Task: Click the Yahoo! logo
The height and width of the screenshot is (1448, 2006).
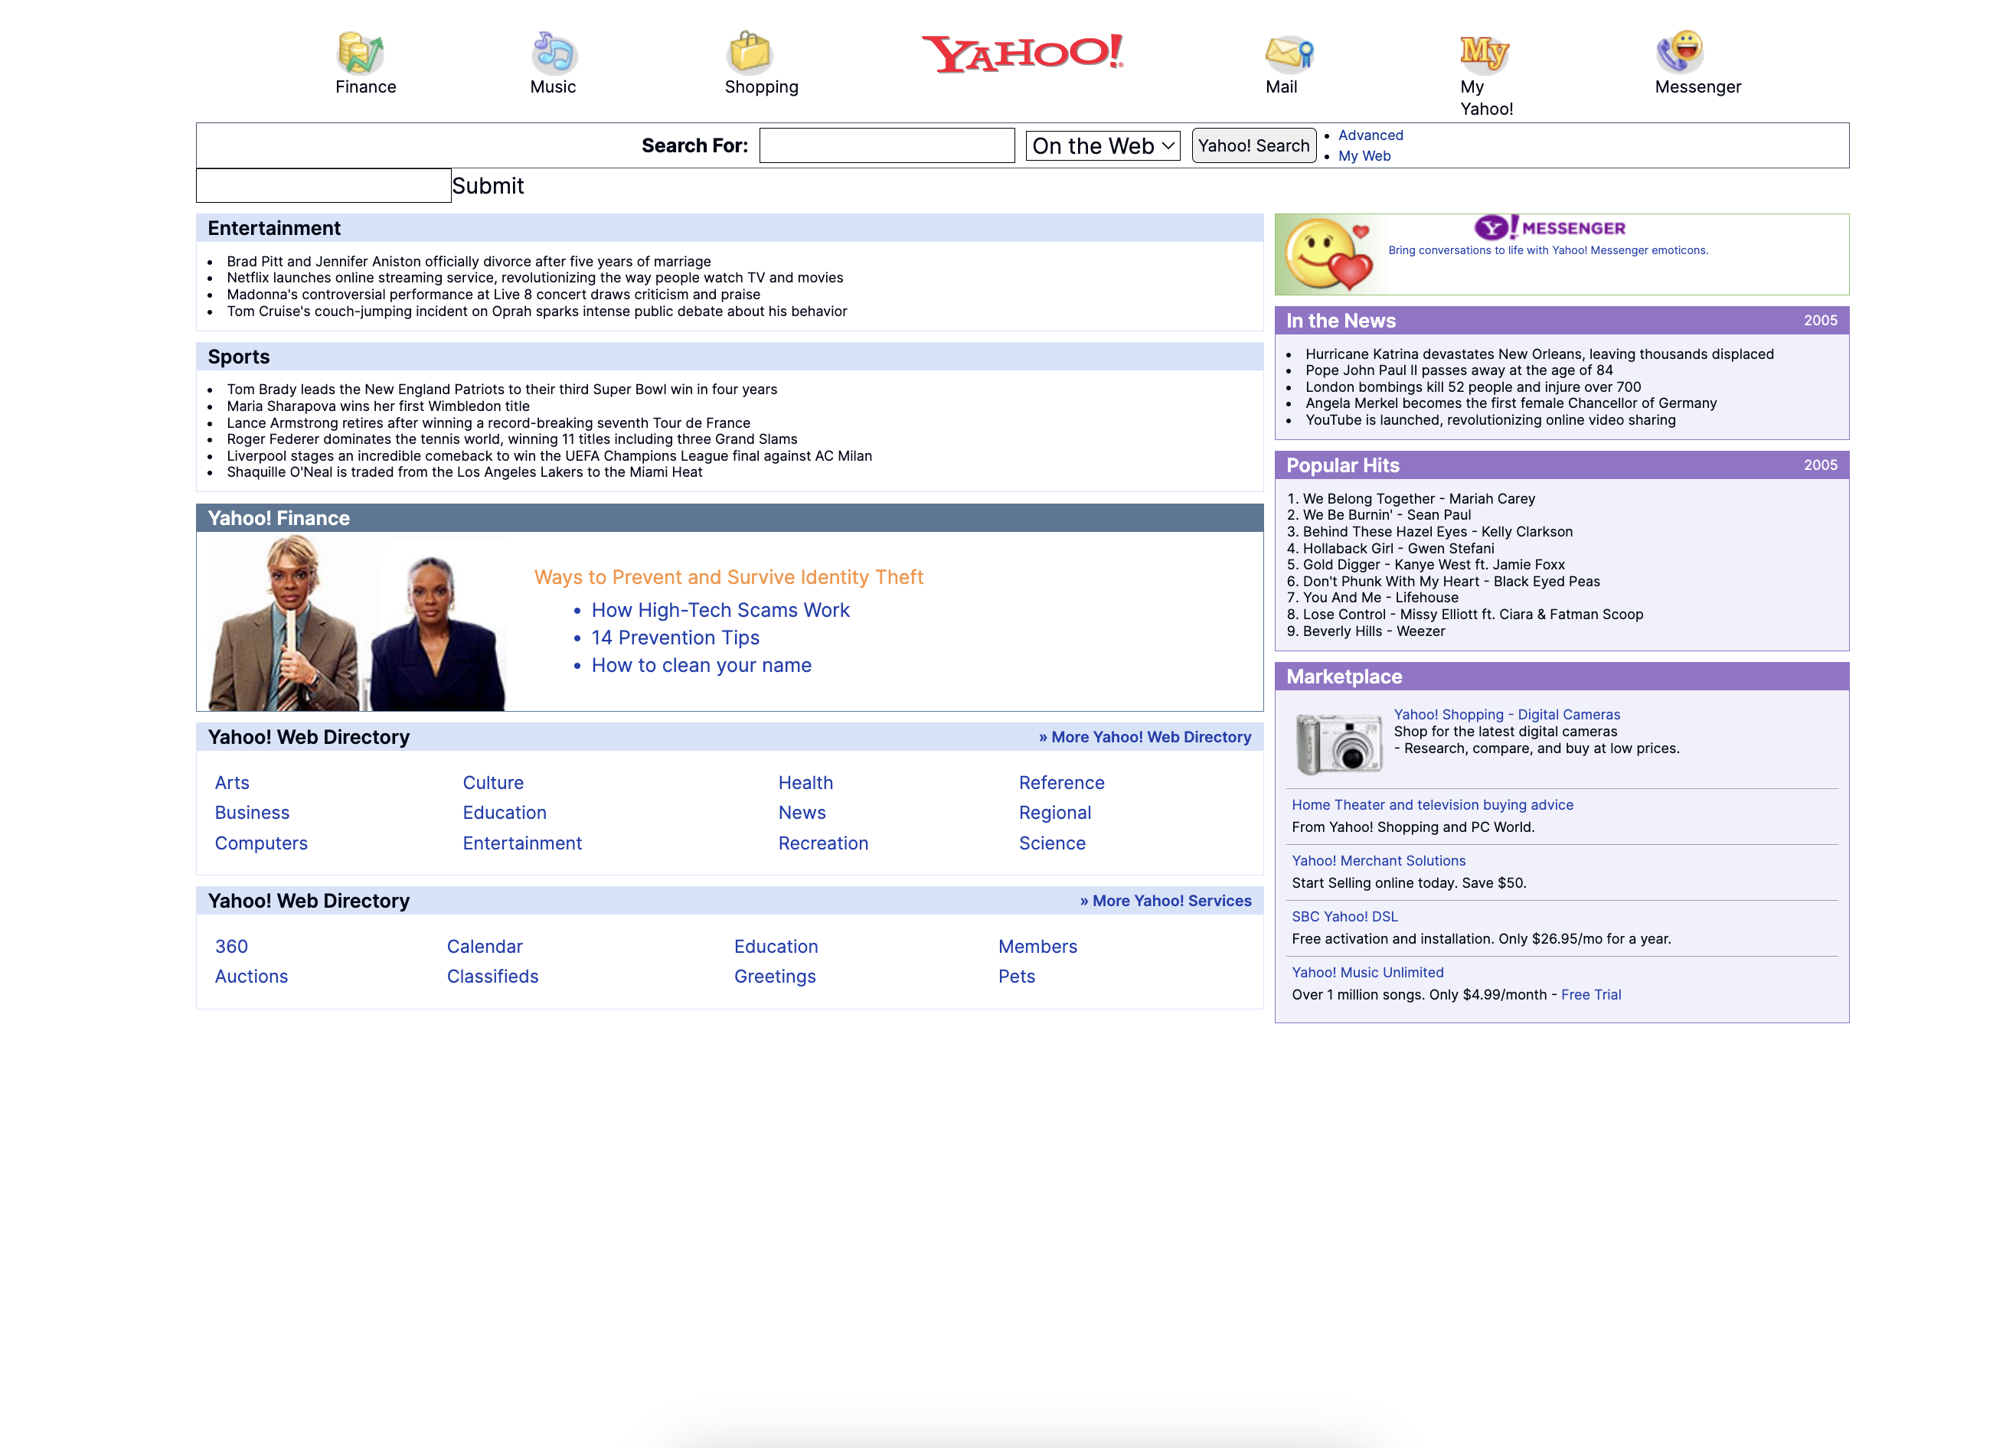Action: click(1022, 53)
